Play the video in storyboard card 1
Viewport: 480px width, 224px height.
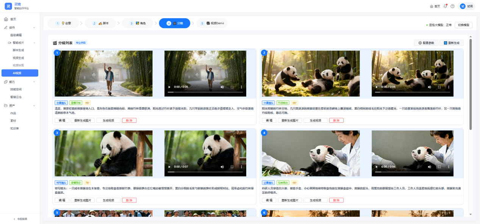click(x=170, y=87)
